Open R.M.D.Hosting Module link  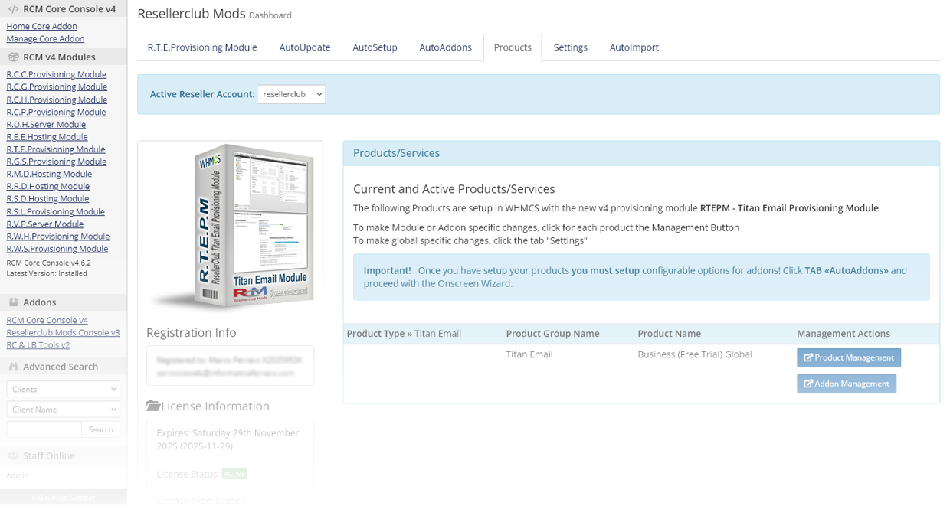49,174
